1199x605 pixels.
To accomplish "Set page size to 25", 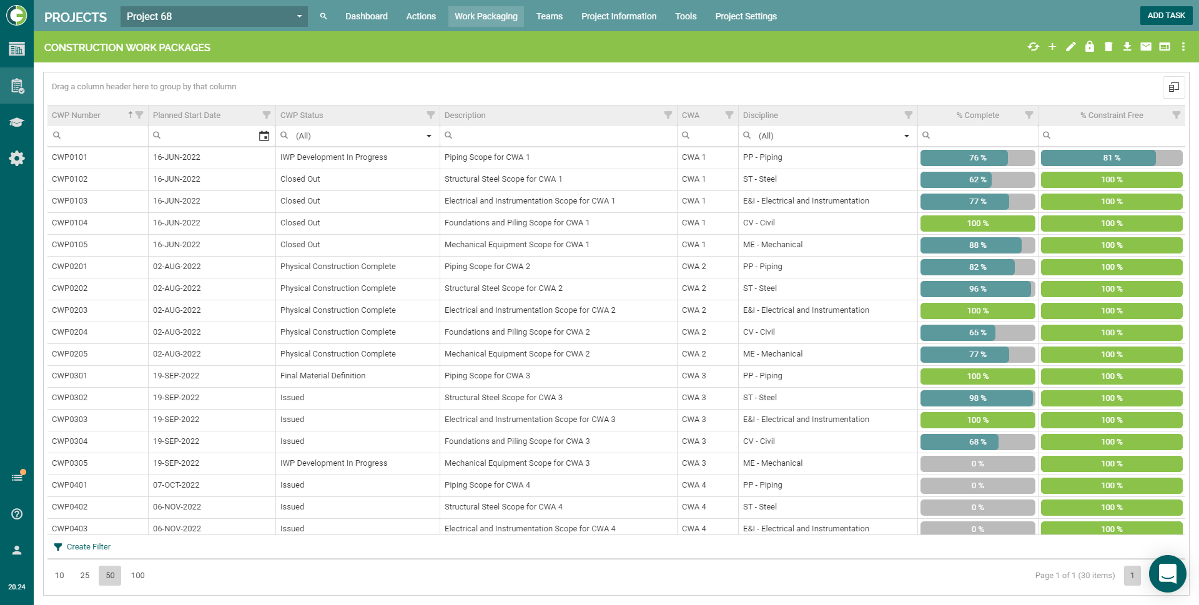I will tap(85, 576).
